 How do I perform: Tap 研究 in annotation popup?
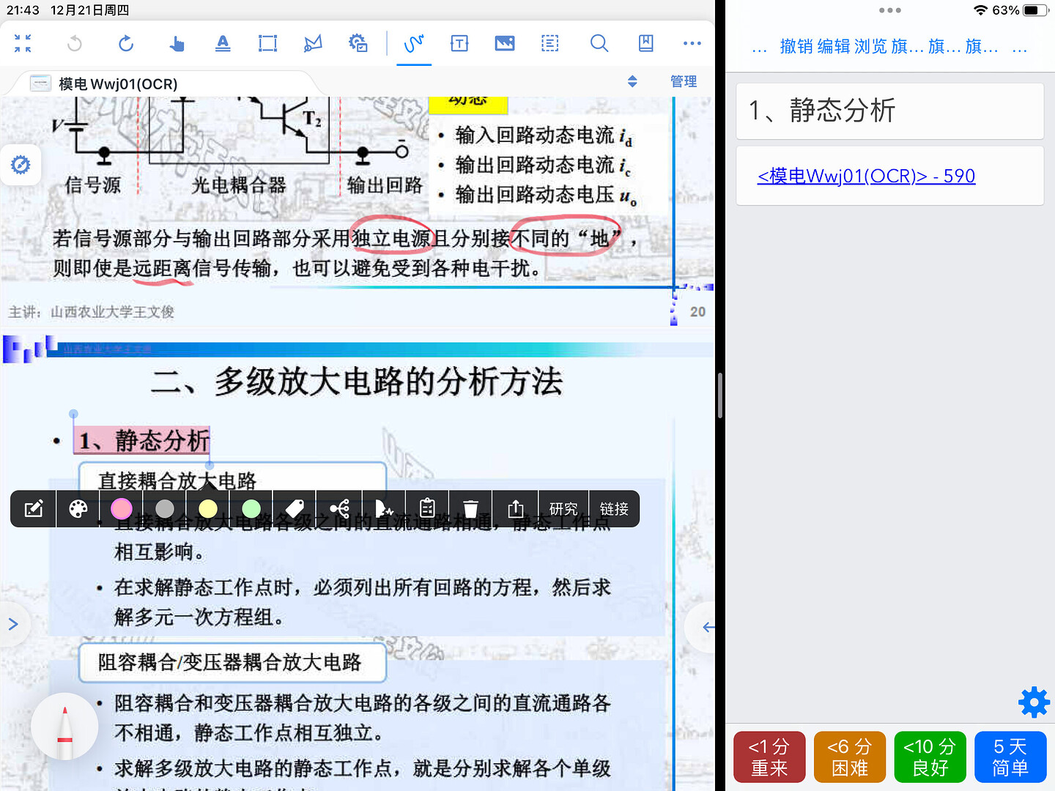[563, 509]
